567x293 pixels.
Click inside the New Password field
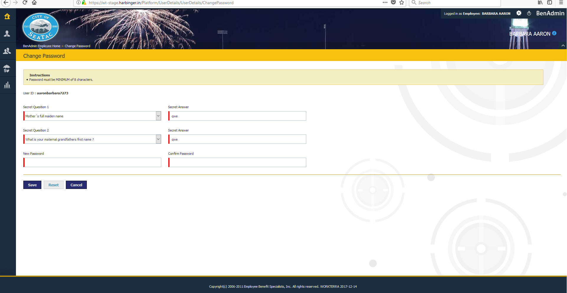point(92,162)
